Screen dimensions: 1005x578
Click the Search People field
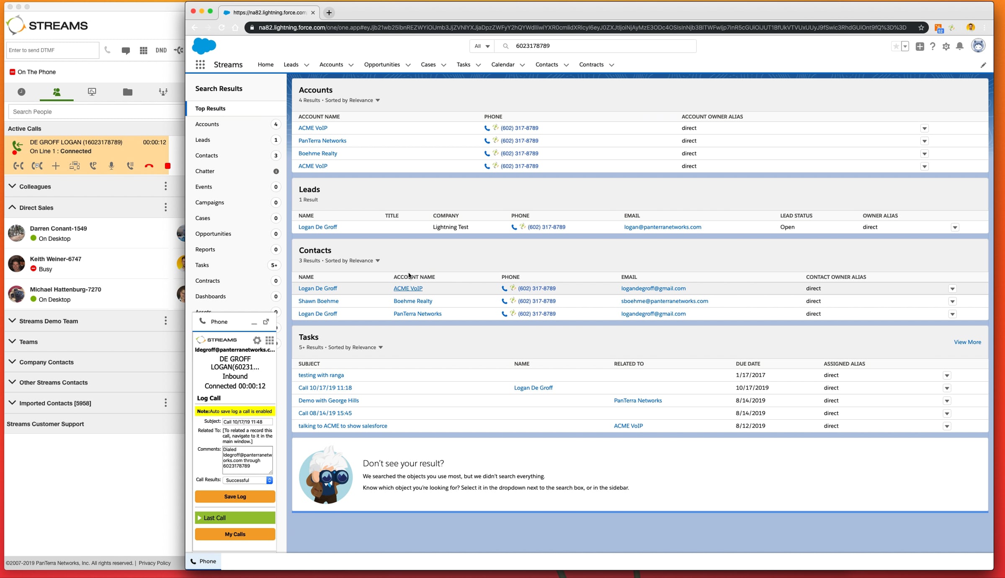click(x=96, y=112)
